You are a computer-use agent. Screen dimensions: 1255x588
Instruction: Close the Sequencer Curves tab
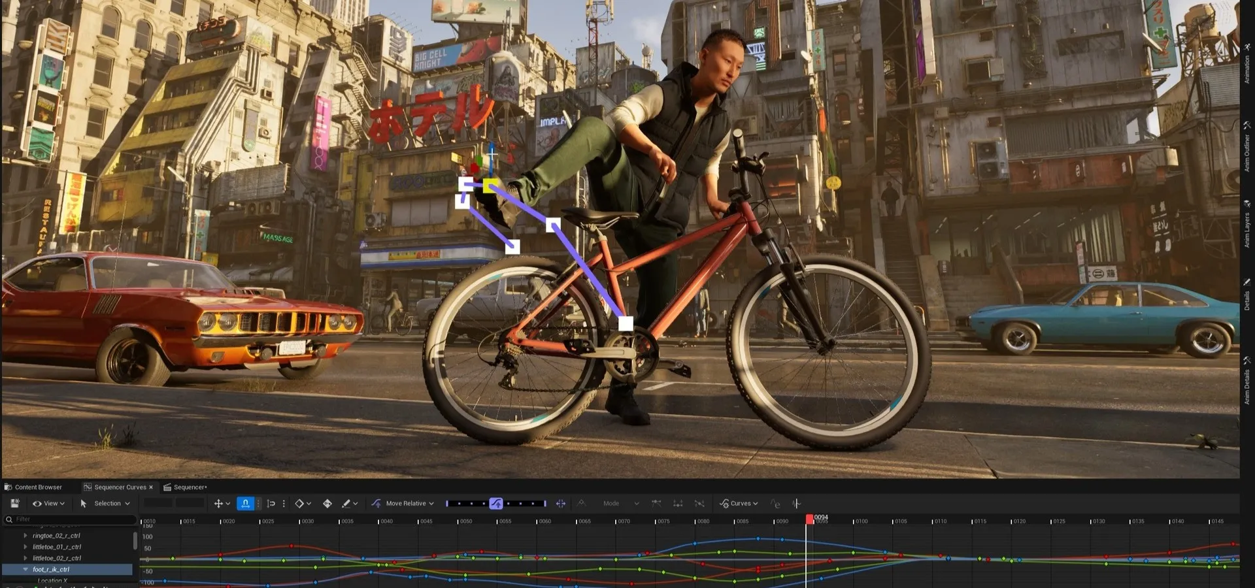tap(151, 487)
